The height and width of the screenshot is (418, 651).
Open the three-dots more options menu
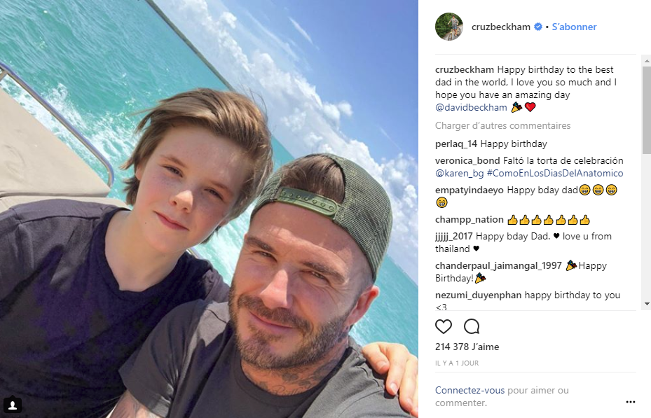(x=630, y=402)
